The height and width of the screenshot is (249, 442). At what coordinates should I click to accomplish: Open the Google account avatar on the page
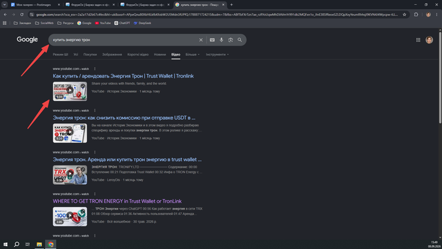point(429,40)
